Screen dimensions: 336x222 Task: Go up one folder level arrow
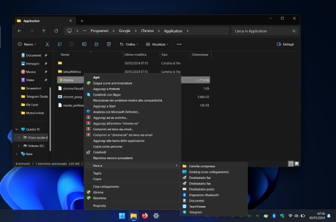click(x=44, y=31)
